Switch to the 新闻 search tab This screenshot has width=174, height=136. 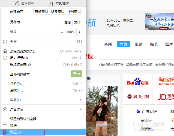108,44
